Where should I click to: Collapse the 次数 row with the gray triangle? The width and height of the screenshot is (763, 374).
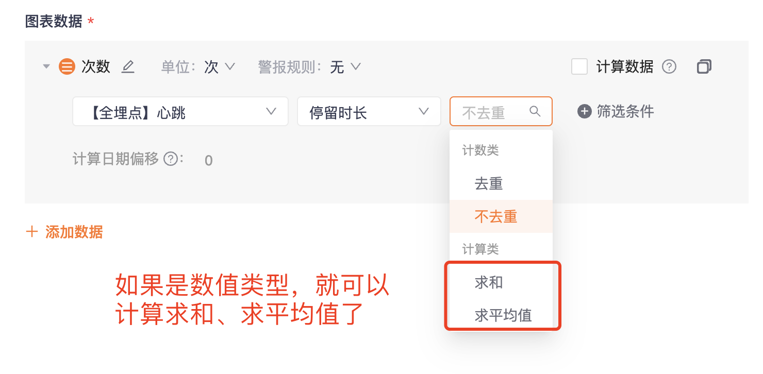click(46, 67)
